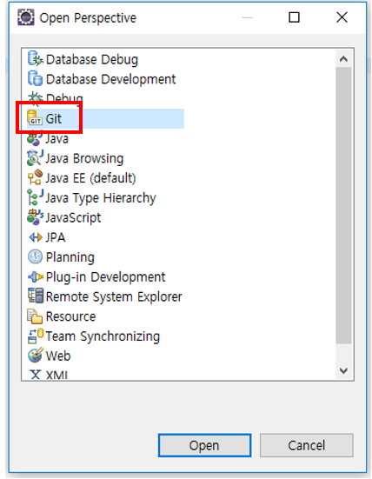
Task: Select the JavaScript perspective text
Action: coord(73,218)
